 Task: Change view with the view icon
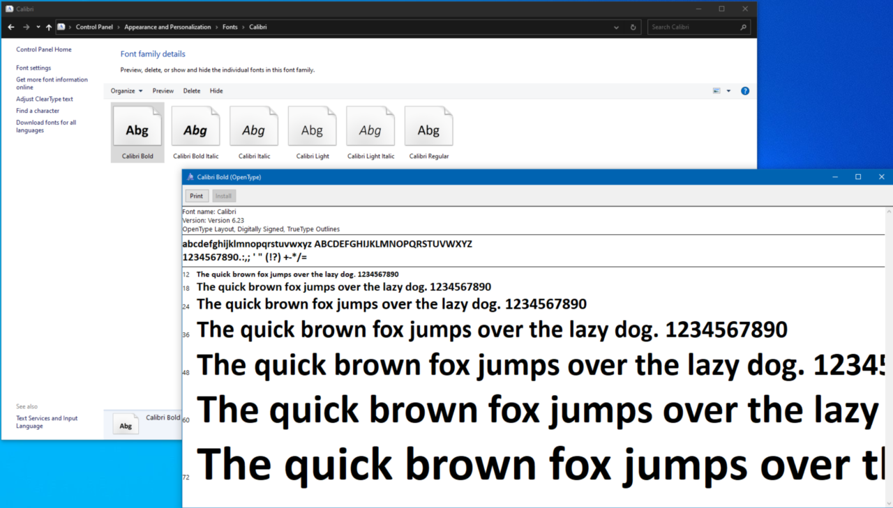(716, 91)
